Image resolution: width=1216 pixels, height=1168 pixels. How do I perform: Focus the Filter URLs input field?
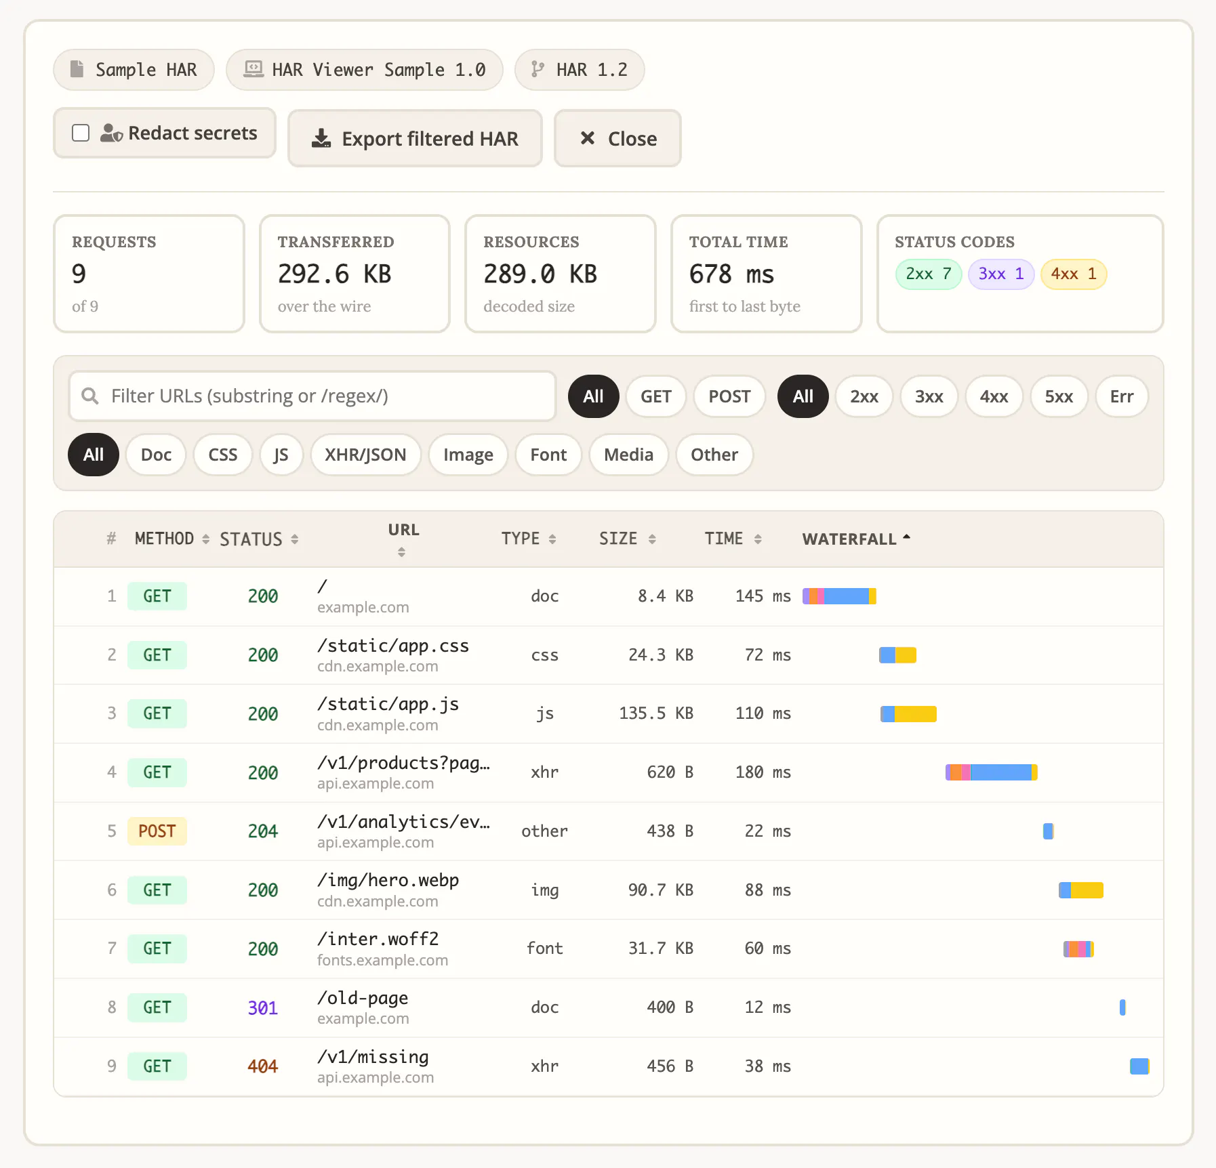tap(312, 396)
